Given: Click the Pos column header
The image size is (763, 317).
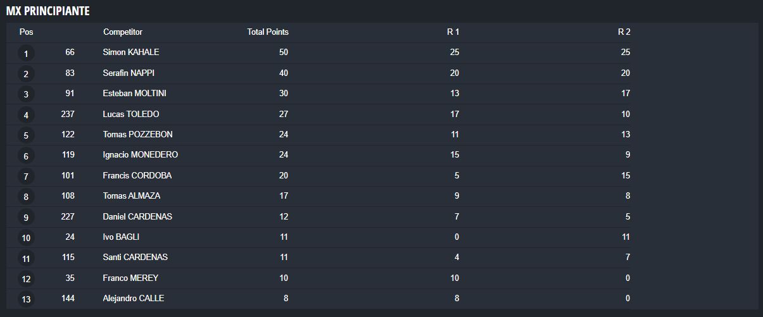Looking at the screenshot, I should click(x=26, y=32).
